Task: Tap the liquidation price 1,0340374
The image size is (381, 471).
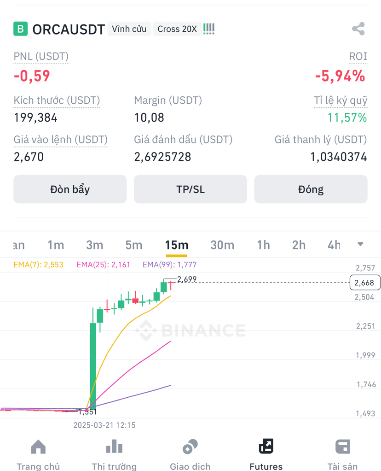Action: (339, 157)
